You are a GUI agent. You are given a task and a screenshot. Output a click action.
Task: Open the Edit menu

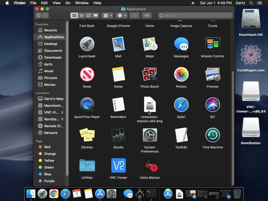coord(44,3)
